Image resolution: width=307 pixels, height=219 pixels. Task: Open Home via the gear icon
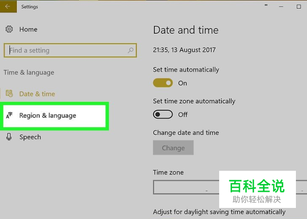point(9,29)
